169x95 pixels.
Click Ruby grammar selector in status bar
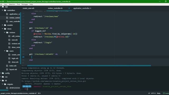point(159,93)
